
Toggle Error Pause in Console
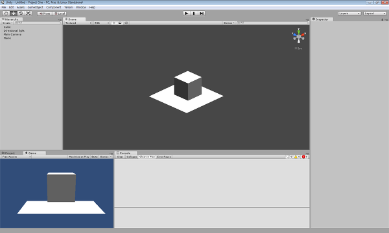coord(164,157)
